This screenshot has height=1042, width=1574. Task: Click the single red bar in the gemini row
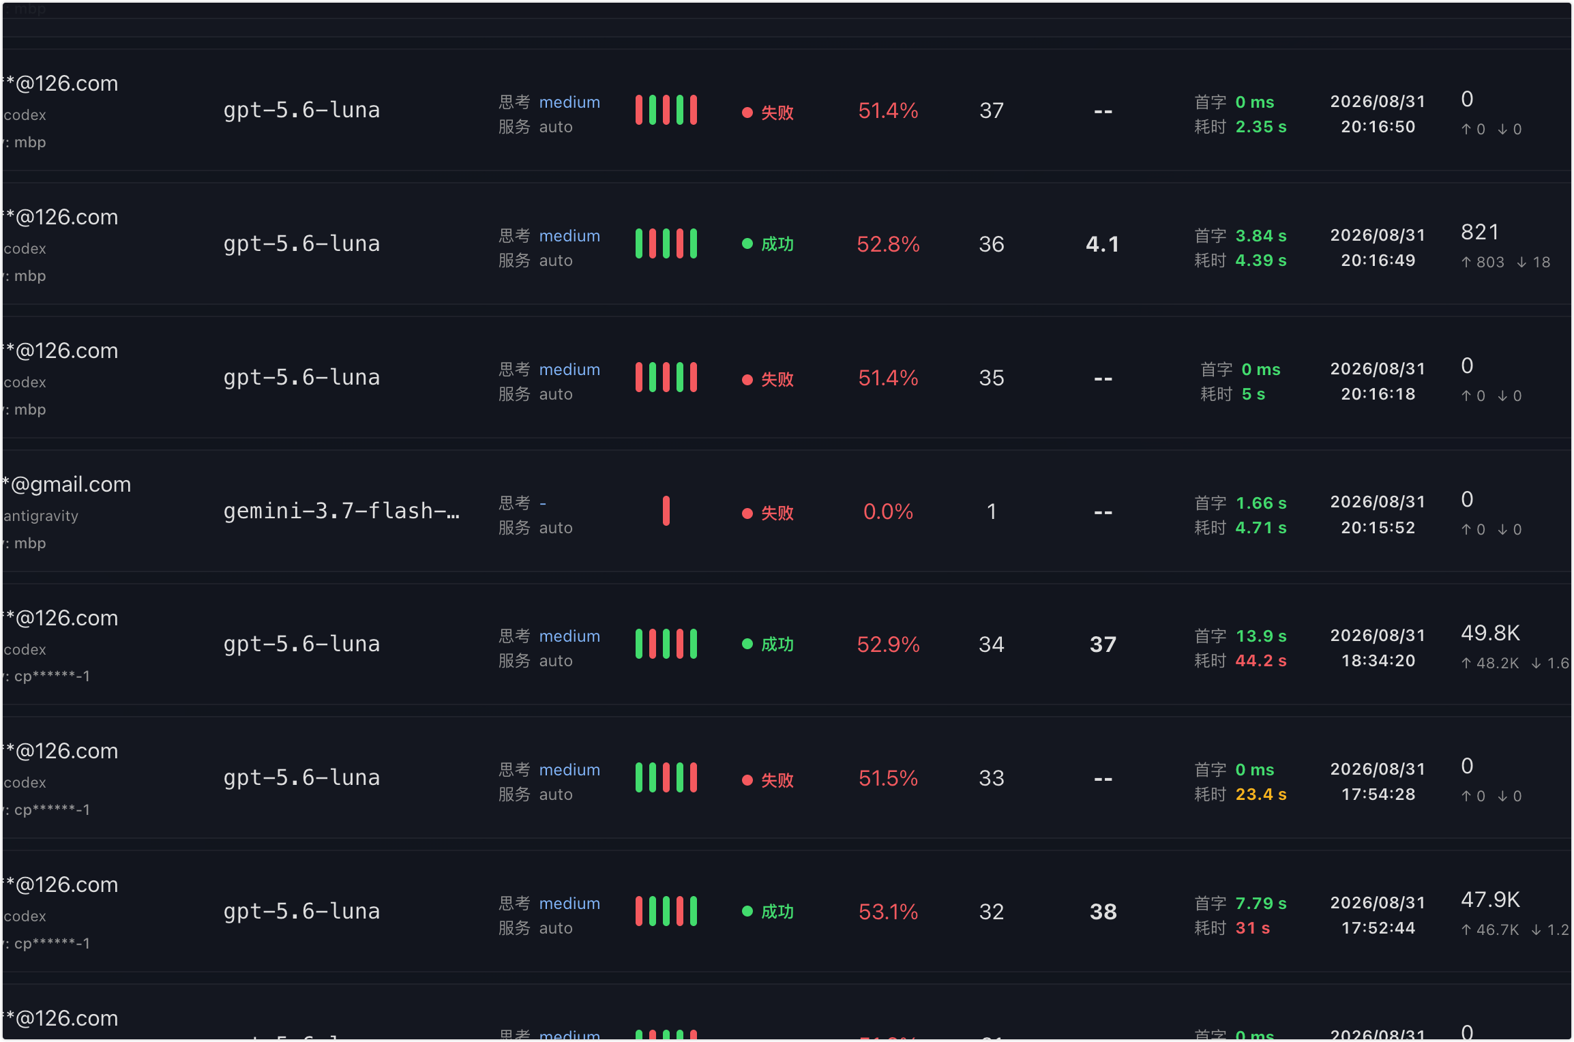[x=666, y=511]
